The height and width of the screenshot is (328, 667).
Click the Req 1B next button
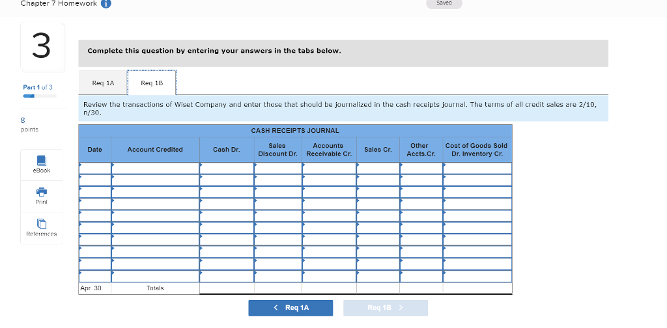coord(386,308)
